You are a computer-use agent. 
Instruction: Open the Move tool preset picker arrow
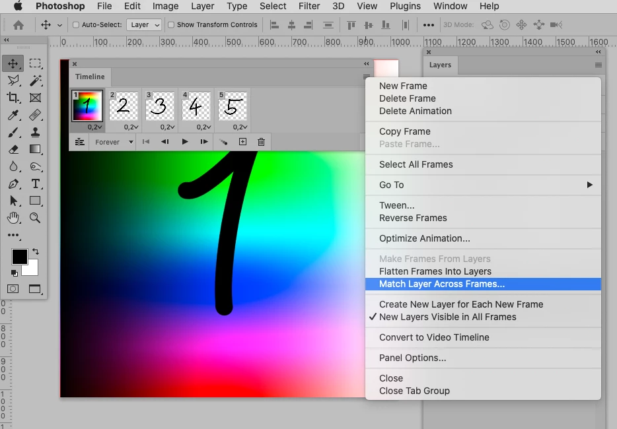59,25
